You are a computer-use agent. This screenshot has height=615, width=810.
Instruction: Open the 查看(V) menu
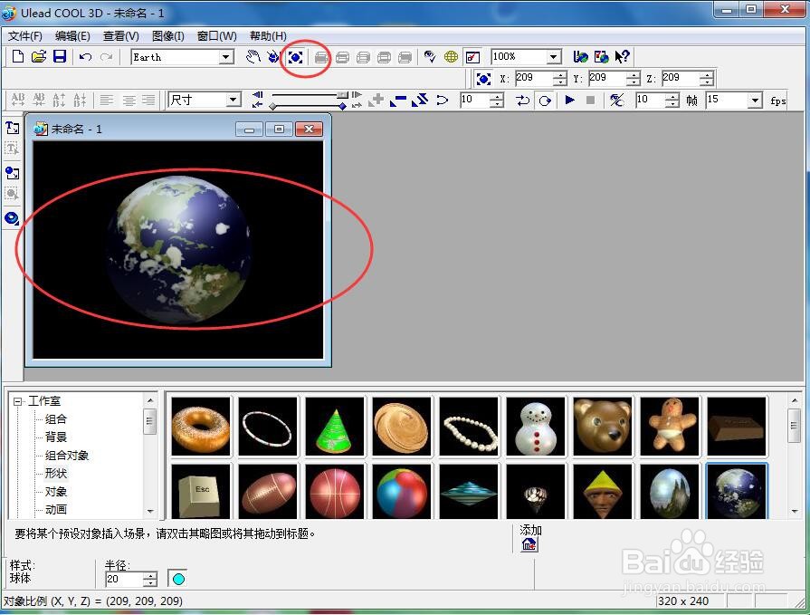(x=121, y=35)
